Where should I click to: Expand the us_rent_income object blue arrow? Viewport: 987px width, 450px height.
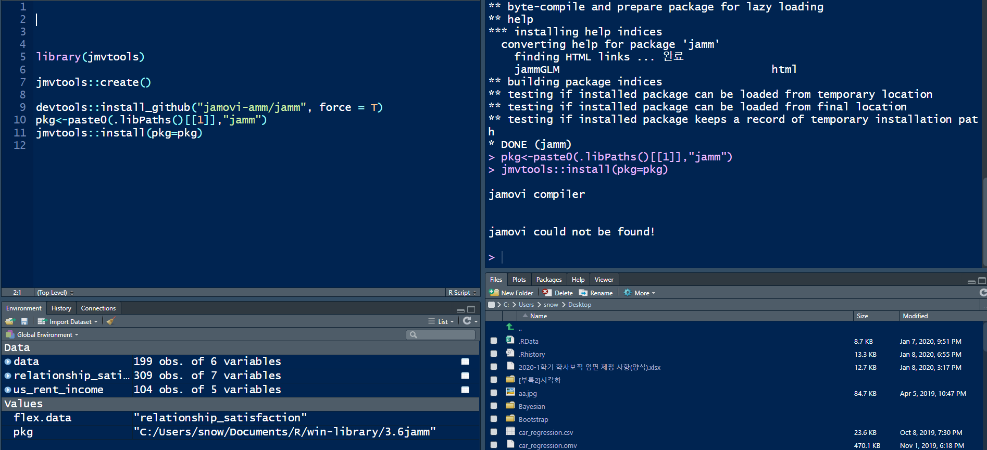pyautogui.click(x=8, y=390)
